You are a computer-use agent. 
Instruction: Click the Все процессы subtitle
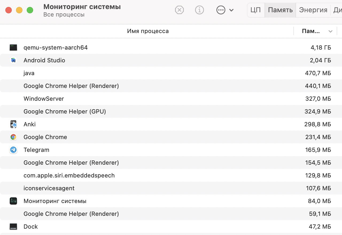tap(64, 15)
